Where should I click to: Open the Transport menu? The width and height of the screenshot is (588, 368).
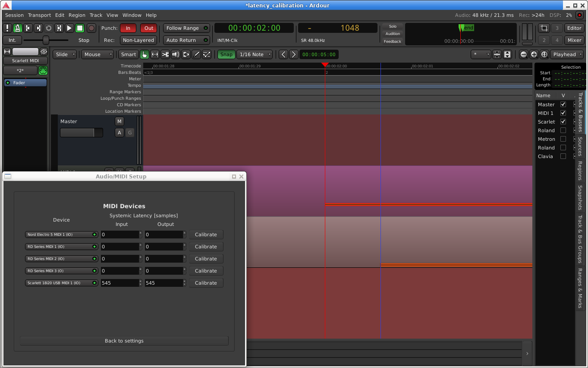coord(39,15)
